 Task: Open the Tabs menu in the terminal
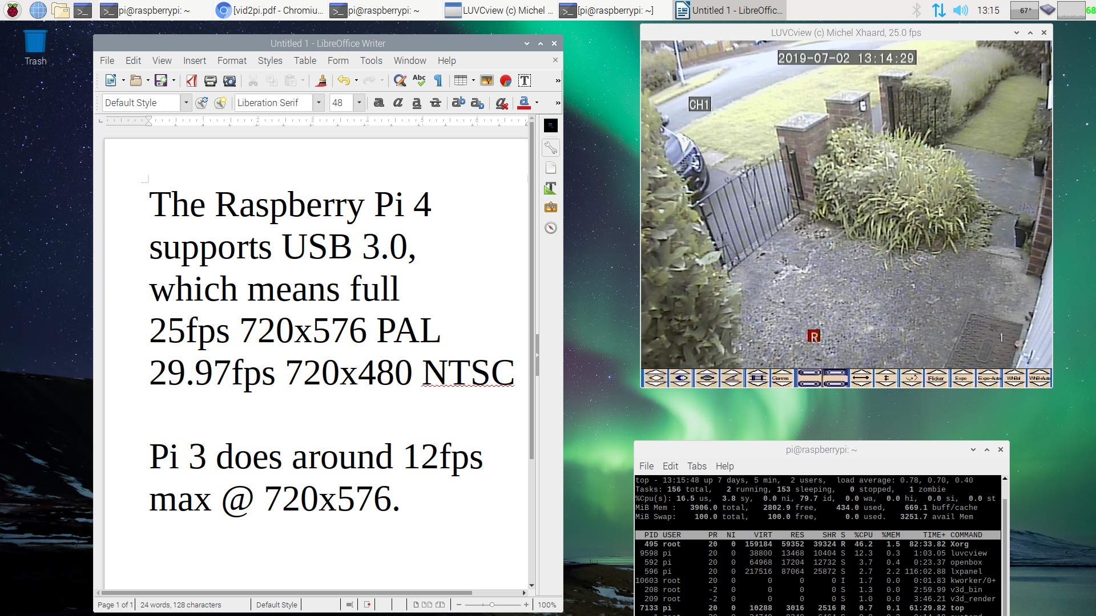[696, 466]
